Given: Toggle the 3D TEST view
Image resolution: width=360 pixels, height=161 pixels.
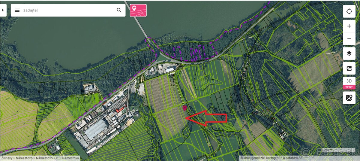Looking at the screenshot, I should click(x=349, y=83).
